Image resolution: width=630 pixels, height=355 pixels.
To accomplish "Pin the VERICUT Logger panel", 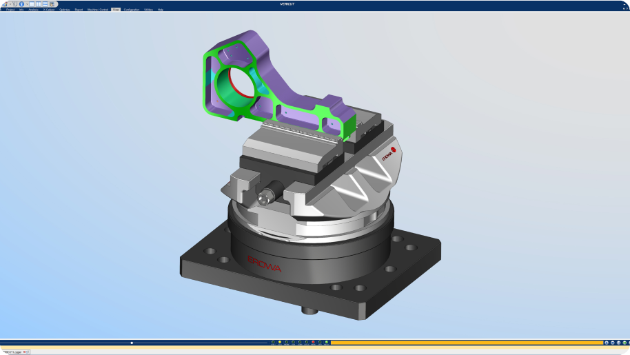I will point(23,352).
